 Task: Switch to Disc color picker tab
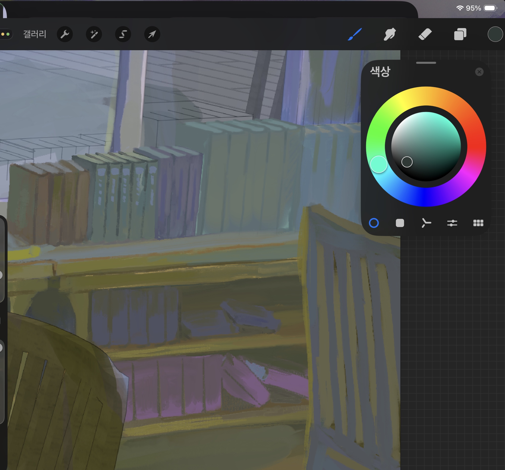click(374, 223)
